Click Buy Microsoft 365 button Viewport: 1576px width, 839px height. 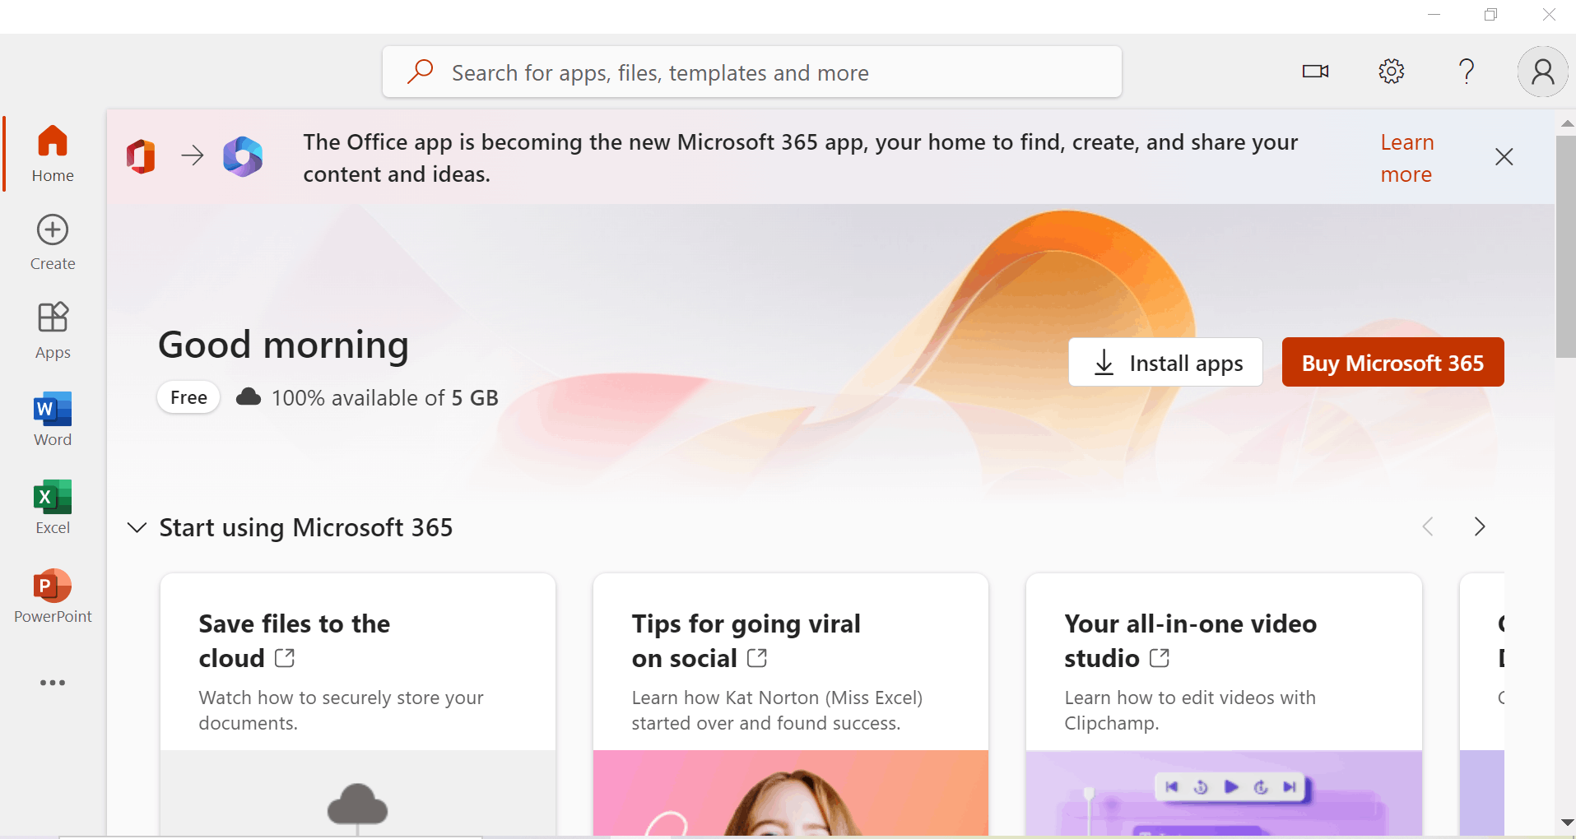click(1392, 362)
